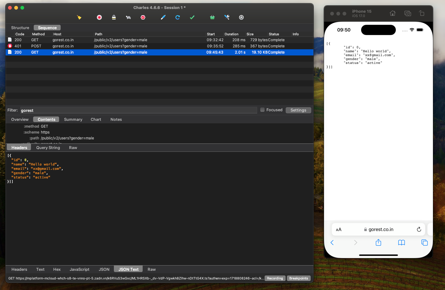Open the Tools menu via the wrench icon
This screenshot has width=445, height=290.
(x=227, y=17)
